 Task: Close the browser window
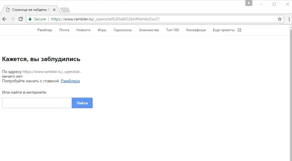point(287,4)
